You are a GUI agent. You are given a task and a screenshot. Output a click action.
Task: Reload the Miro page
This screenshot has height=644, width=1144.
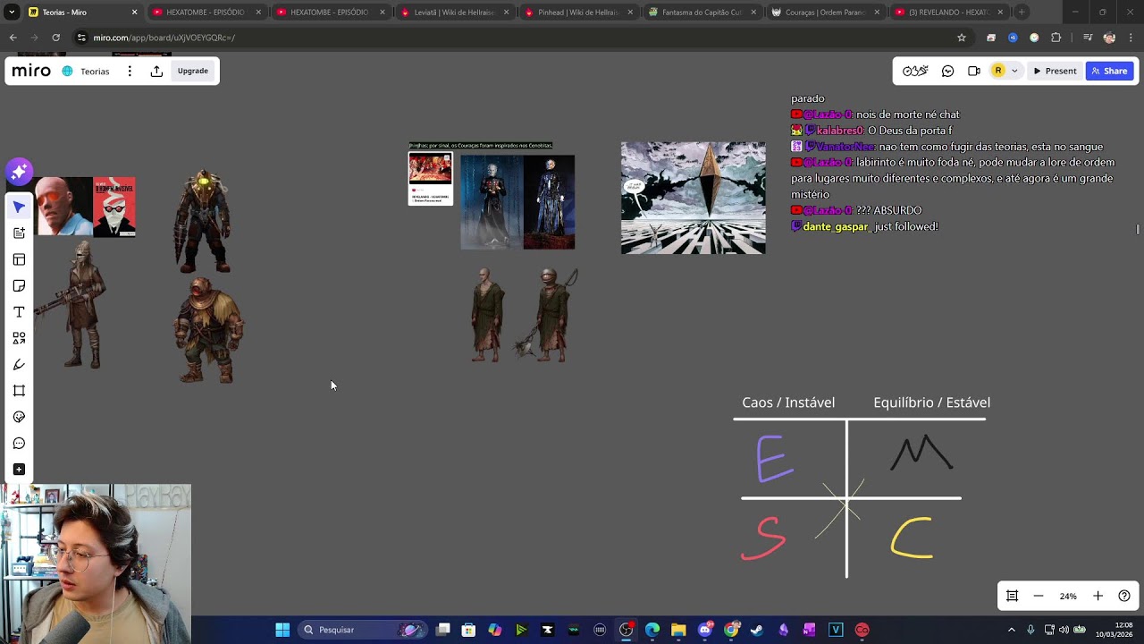coord(55,38)
